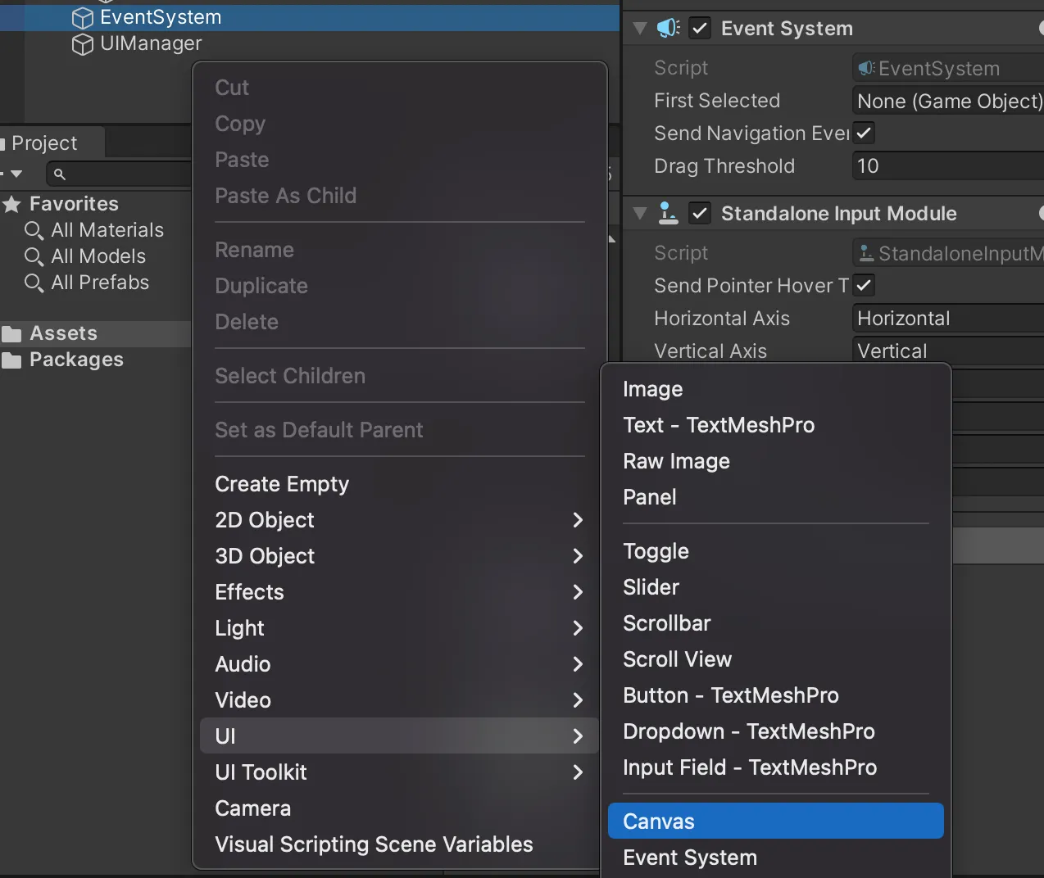Click the Standalone Input Module component icon
1044x878 pixels.
(x=669, y=213)
